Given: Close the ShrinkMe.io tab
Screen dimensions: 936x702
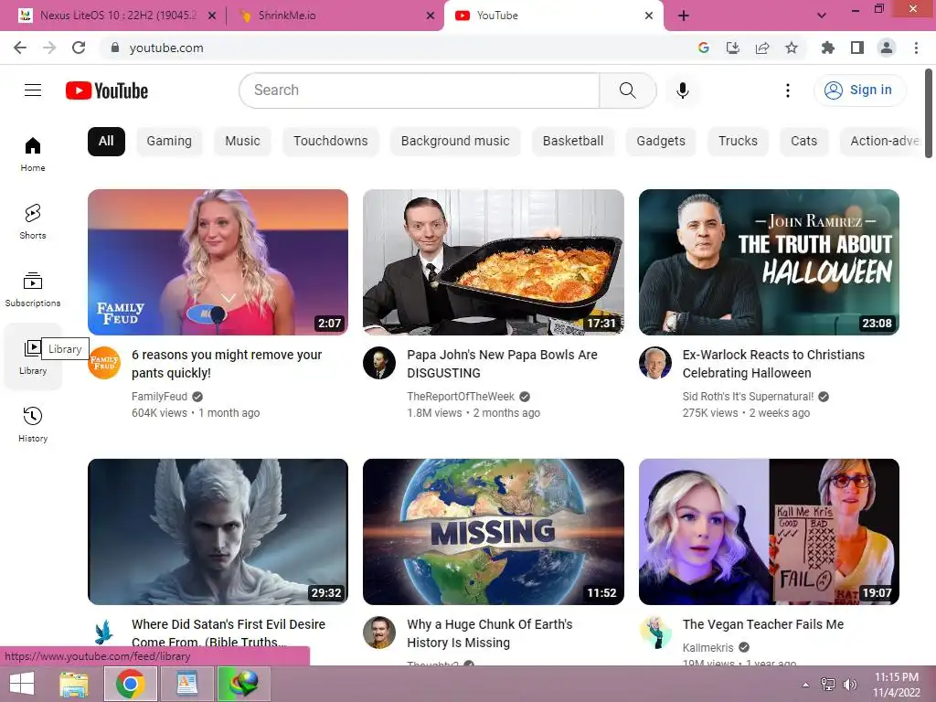Looking at the screenshot, I should click(x=431, y=16).
